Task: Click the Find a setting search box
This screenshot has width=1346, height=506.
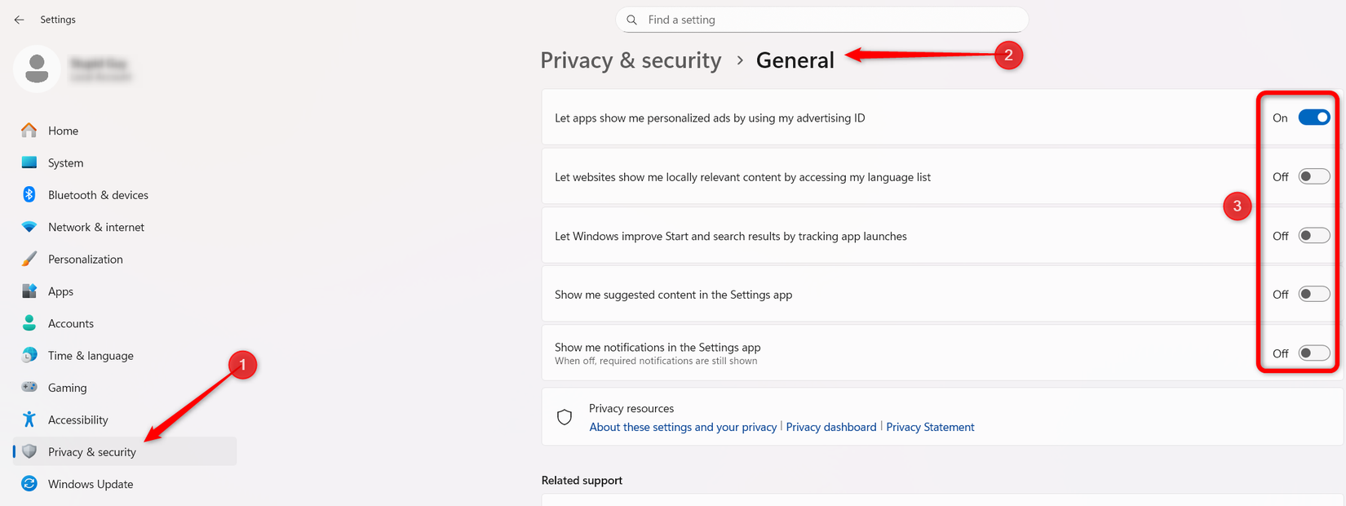Action: pyautogui.click(x=821, y=19)
